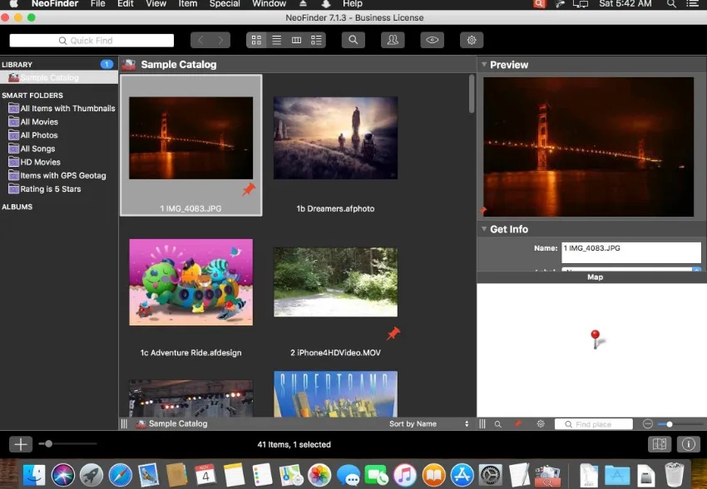This screenshot has height=489, width=707.
Task: Click the Name field in Get Info
Action: [x=631, y=252]
